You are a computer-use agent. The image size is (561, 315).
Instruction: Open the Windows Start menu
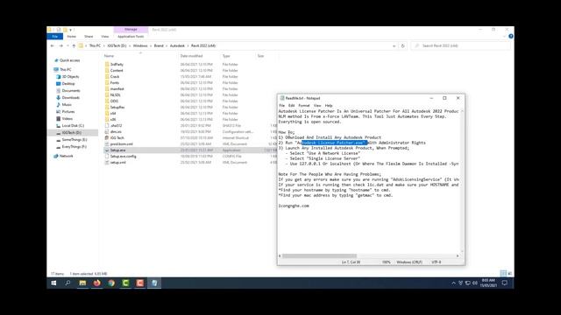(x=53, y=283)
